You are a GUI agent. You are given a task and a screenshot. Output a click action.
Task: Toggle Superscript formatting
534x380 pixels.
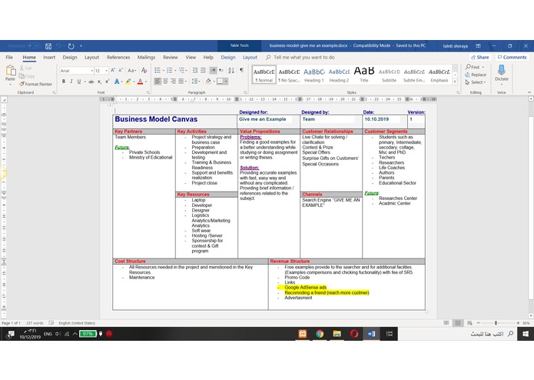[107, 82]
